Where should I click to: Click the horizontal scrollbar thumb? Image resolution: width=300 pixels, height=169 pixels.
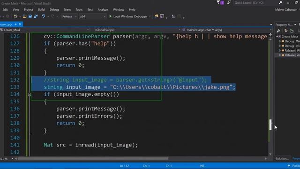point(93,159)
